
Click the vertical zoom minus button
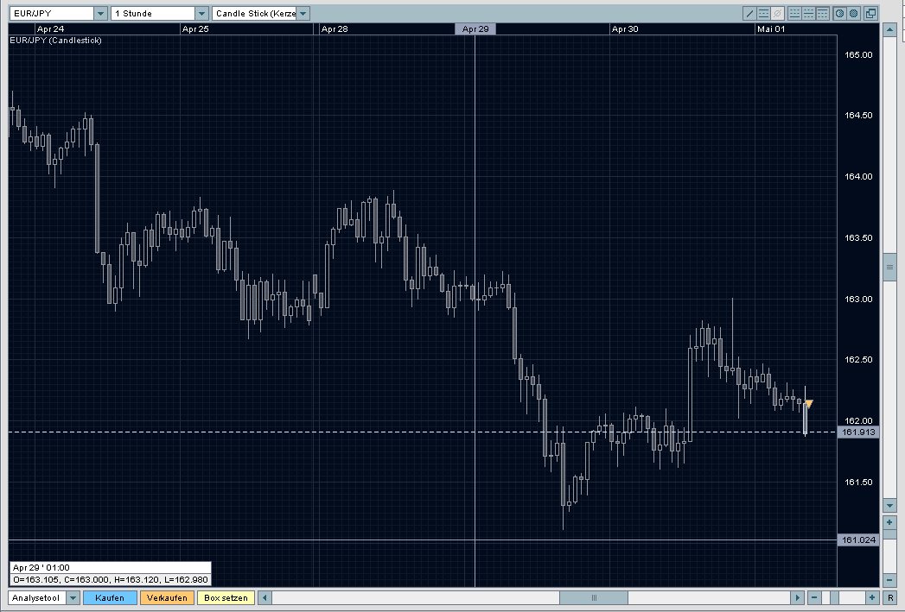pos(889,581)
